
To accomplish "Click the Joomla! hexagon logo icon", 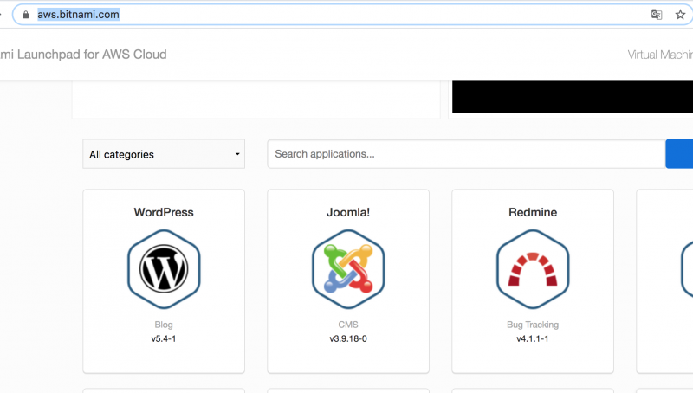I will coord(348,269).
